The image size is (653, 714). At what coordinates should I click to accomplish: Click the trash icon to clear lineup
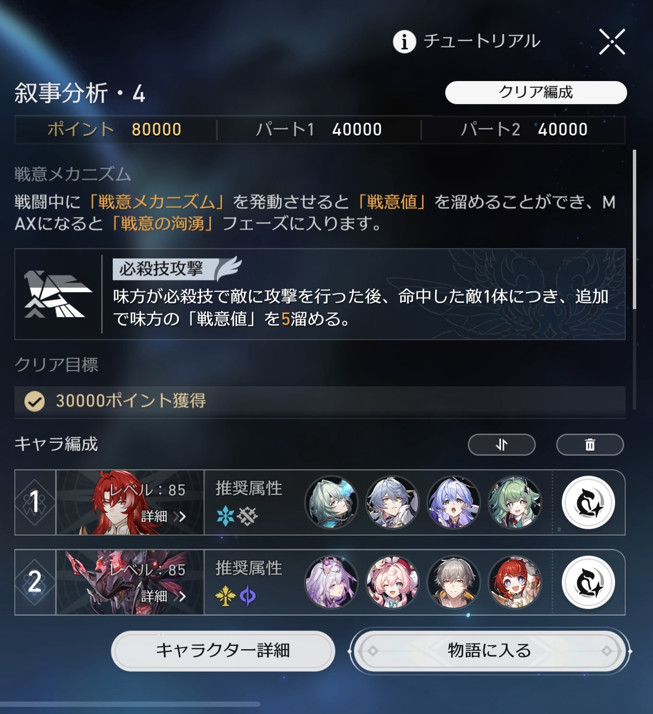pyautogui.click(x=590, y=445)
